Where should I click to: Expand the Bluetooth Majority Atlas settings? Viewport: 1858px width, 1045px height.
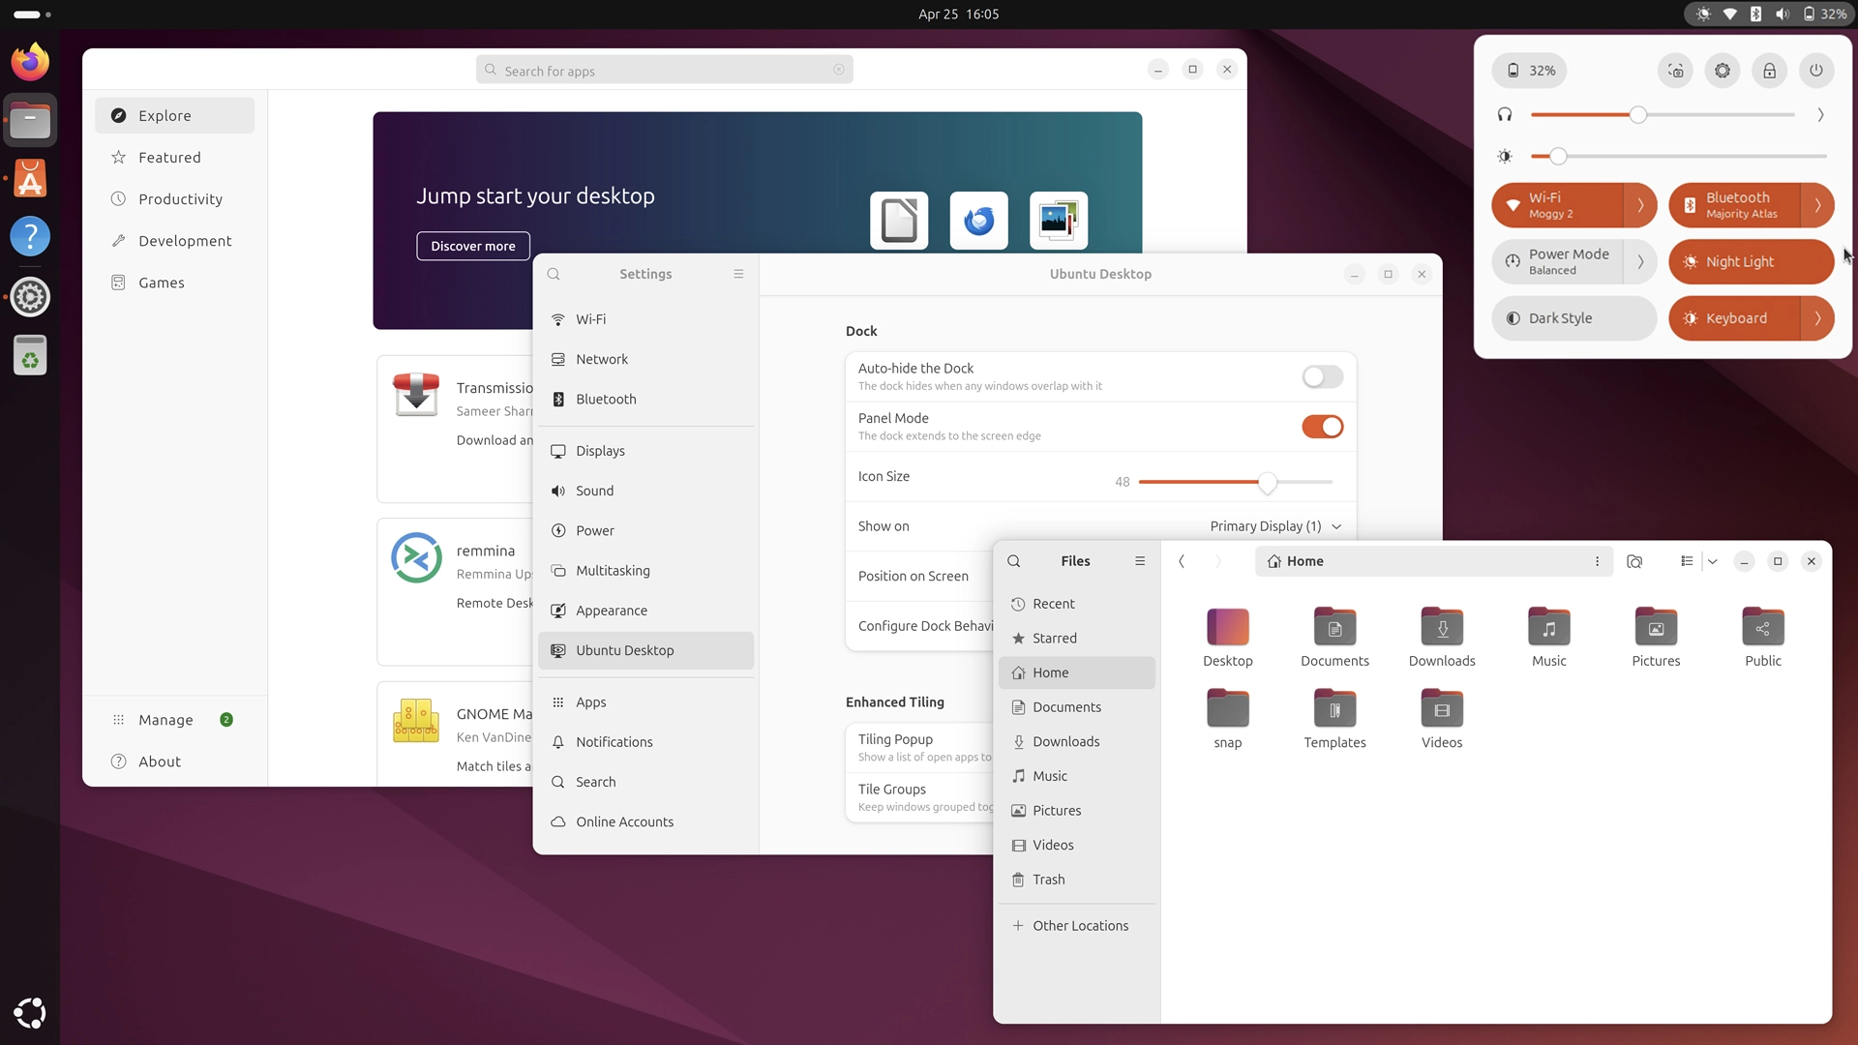pos(1818,204)
